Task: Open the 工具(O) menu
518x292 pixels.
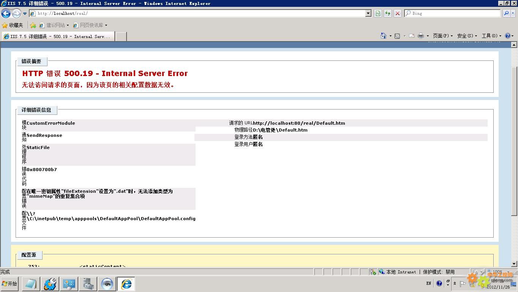Action: pos(491,36)
